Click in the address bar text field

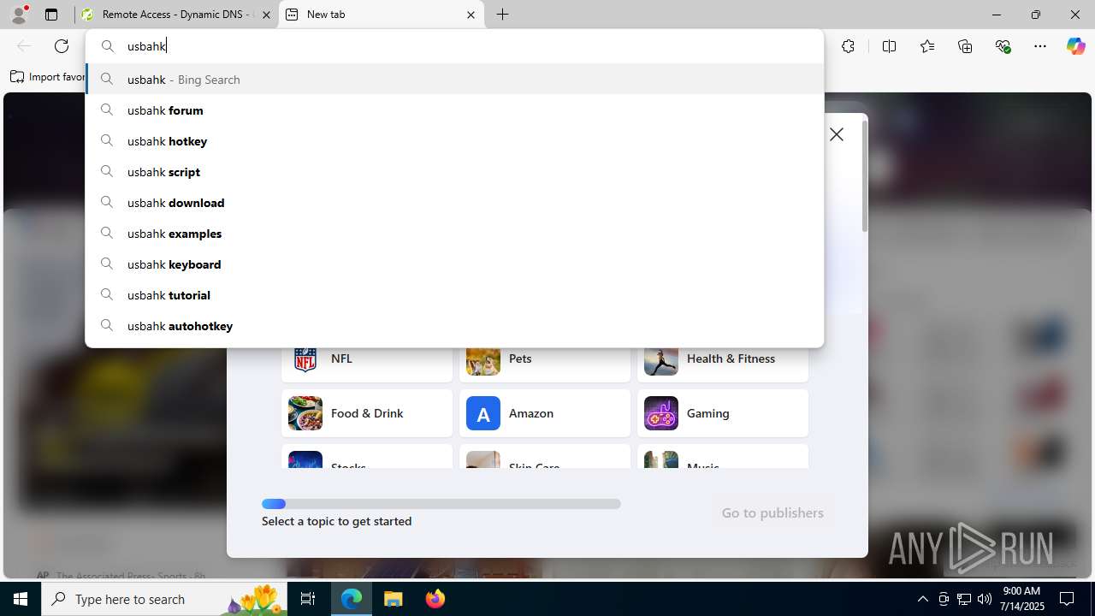point(454,46)
